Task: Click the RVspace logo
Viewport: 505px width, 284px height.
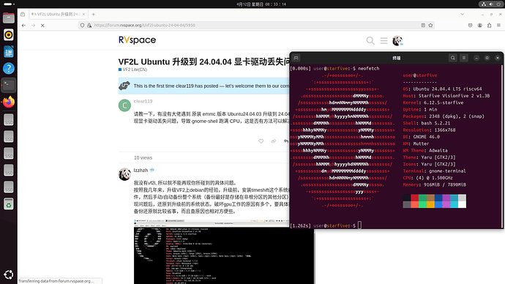Action: 137,40
